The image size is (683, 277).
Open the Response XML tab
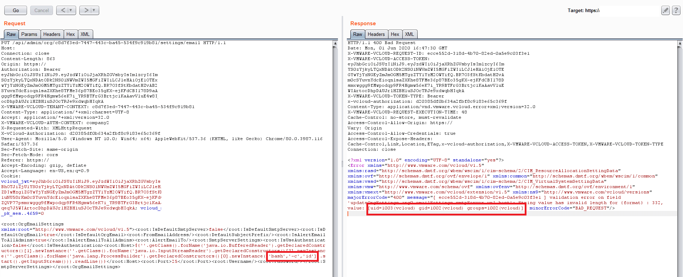(409, 34)
